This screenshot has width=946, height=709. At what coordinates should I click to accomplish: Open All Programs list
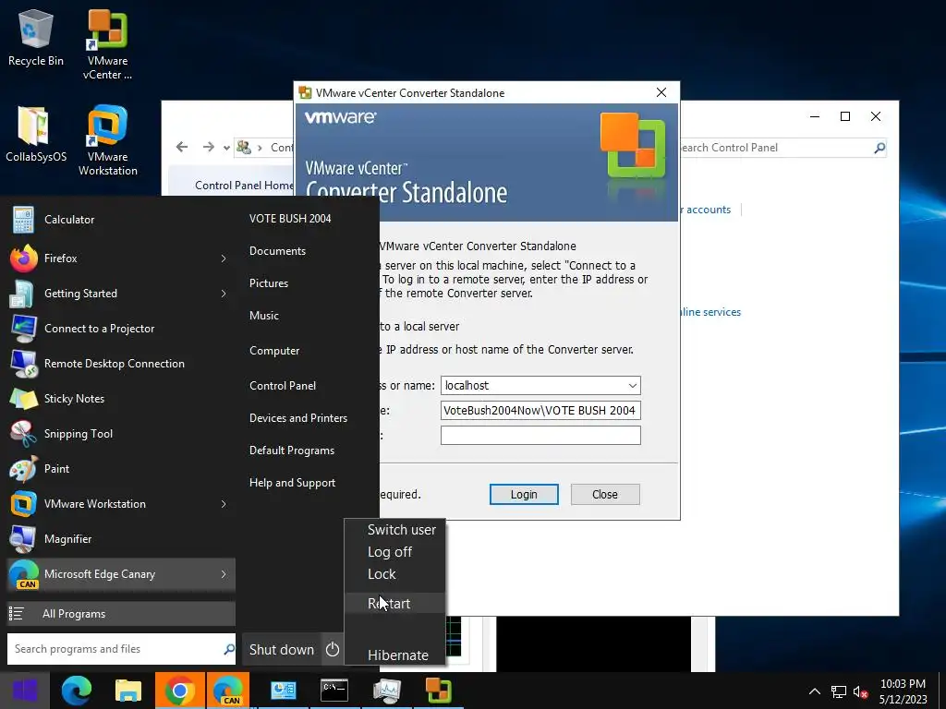click(121, 614)
